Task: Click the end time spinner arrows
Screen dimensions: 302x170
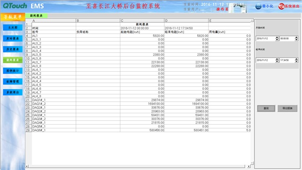Action: point(296,60)
